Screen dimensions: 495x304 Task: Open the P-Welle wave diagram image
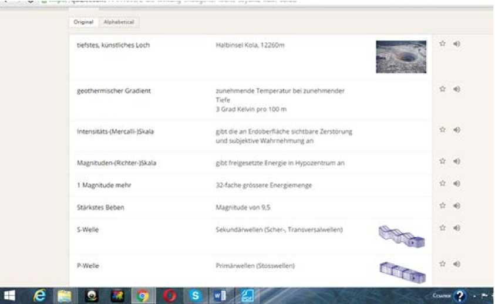402,272
